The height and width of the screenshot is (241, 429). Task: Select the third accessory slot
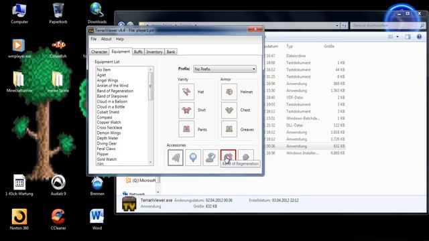(x=210, y=158)
